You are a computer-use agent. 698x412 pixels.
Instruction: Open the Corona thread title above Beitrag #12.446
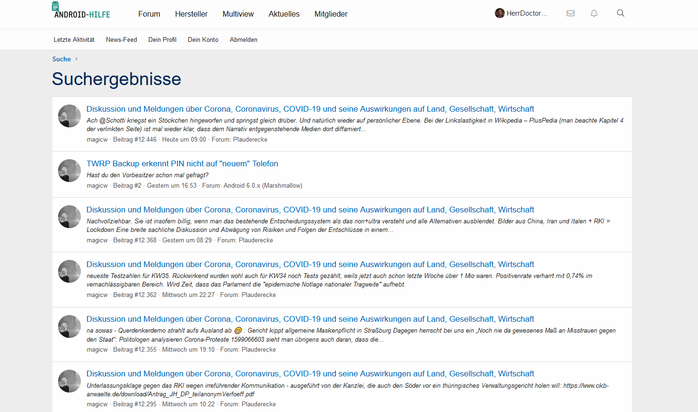(x=310, y=109)
